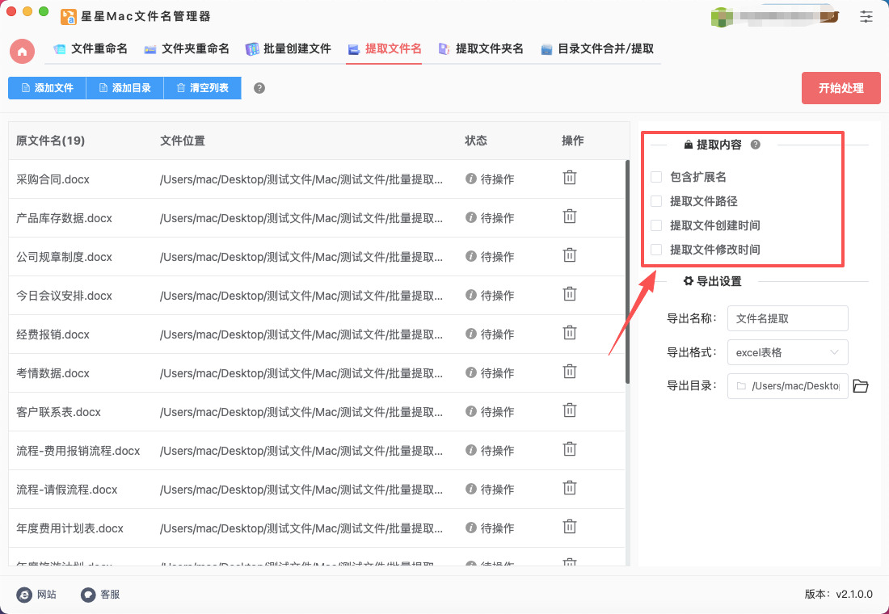
Task: Go to the home screen icon
Action: click(22, 52)
